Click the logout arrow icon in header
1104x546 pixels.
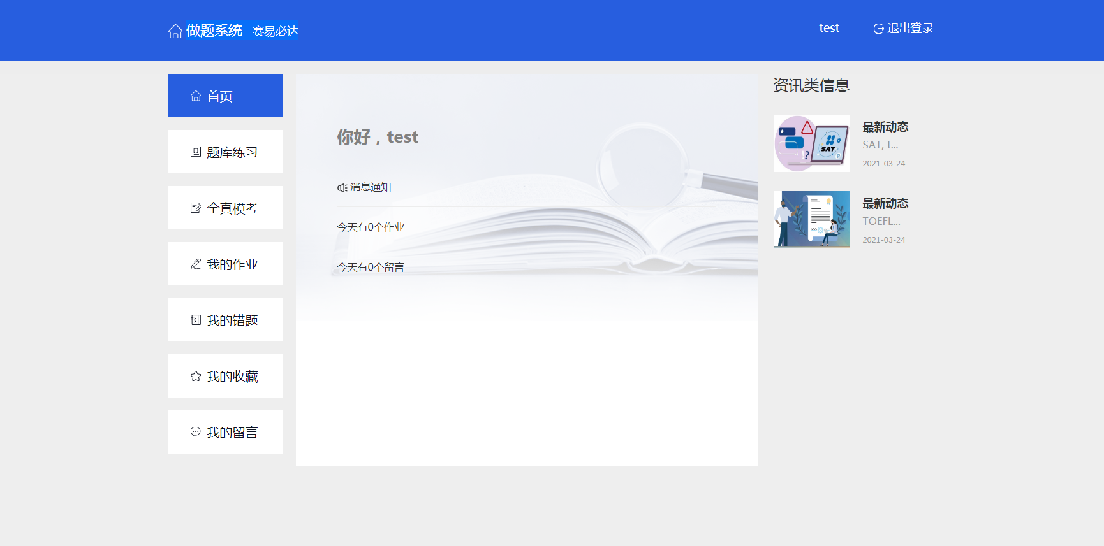coord(878,29)
